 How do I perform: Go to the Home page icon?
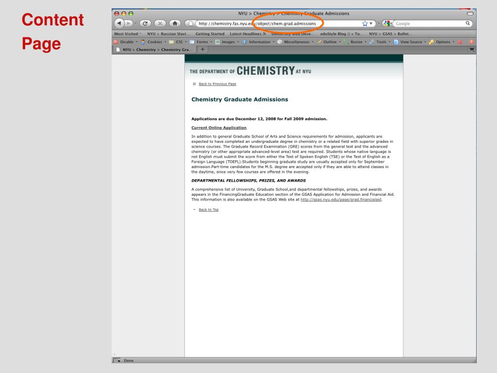[175, 23]
